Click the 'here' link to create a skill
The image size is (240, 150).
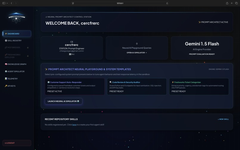coord(74,125)
